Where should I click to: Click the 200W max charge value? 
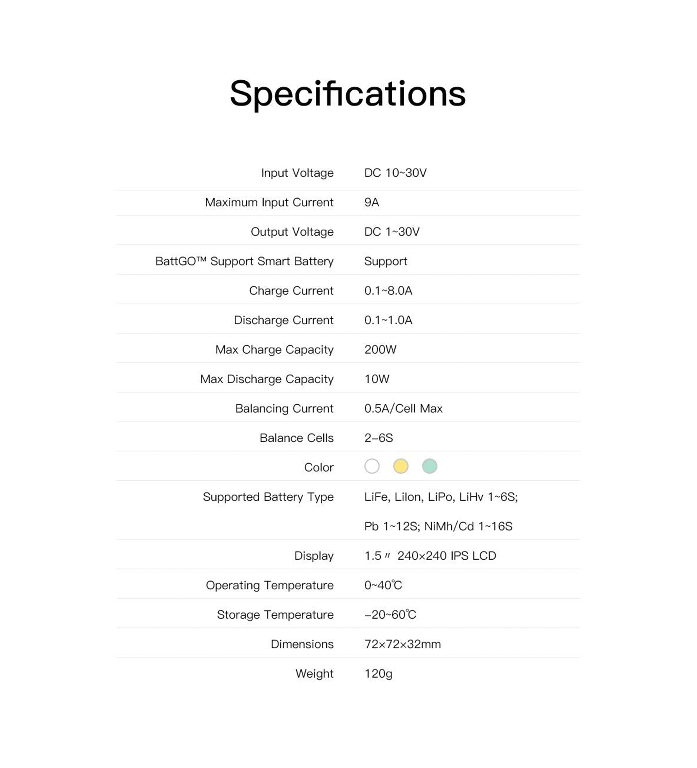(380, 349)
